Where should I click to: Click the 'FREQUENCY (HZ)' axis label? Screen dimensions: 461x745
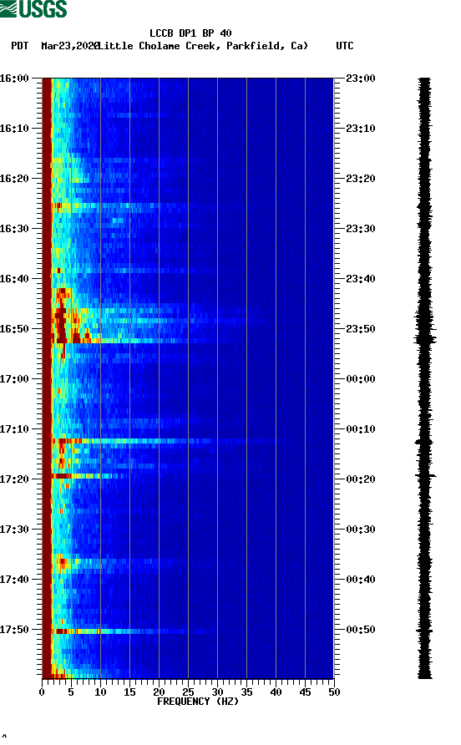click(x=198, y=702)
